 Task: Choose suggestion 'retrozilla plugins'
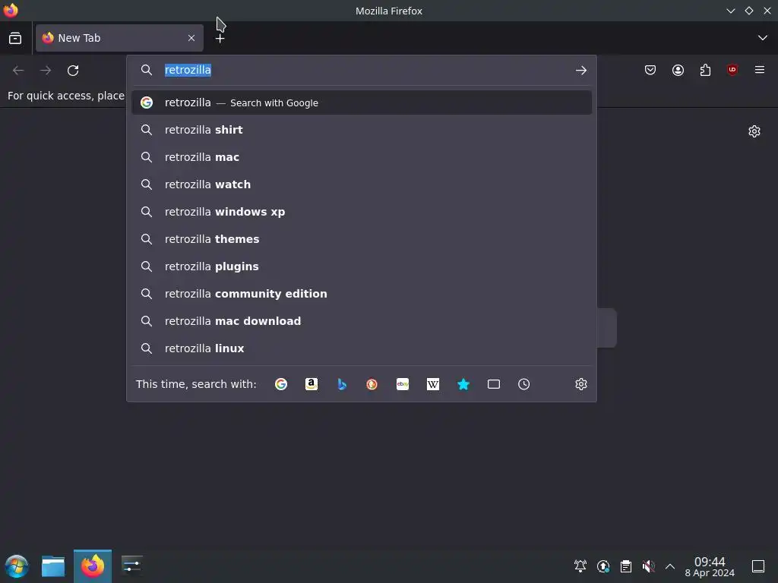point(361,266)
